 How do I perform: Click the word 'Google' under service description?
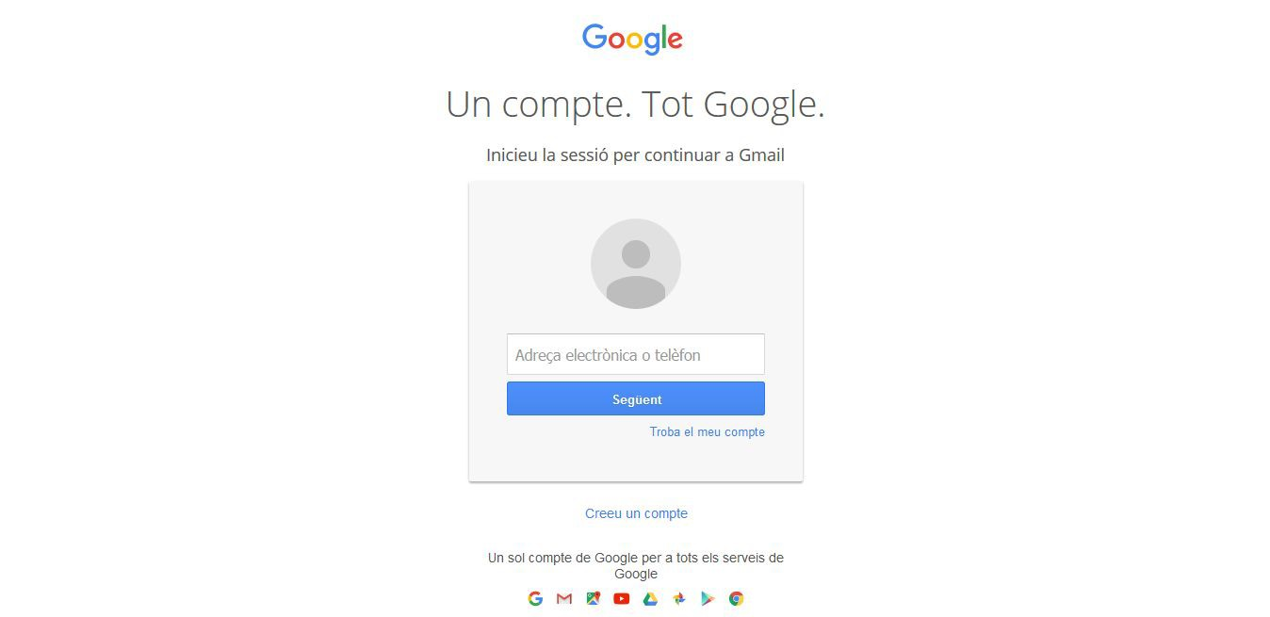coord(636,574)
